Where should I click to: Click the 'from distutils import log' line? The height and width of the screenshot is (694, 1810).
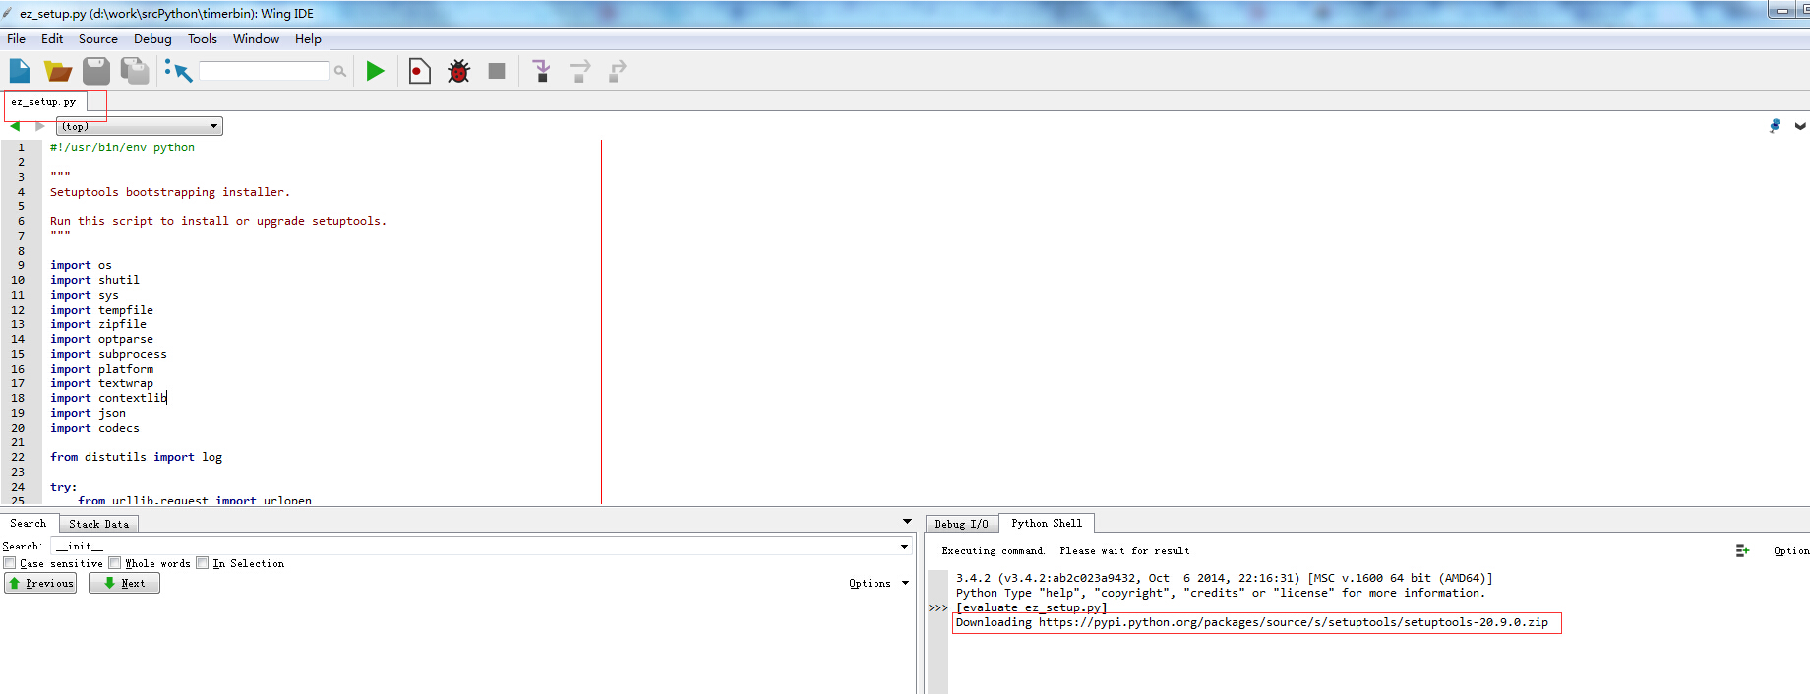click(136, 457)
